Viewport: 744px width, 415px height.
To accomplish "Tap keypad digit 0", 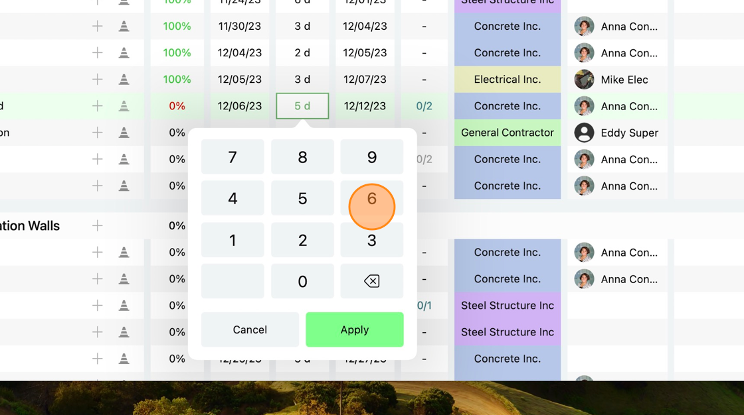I will coord(302,281).
